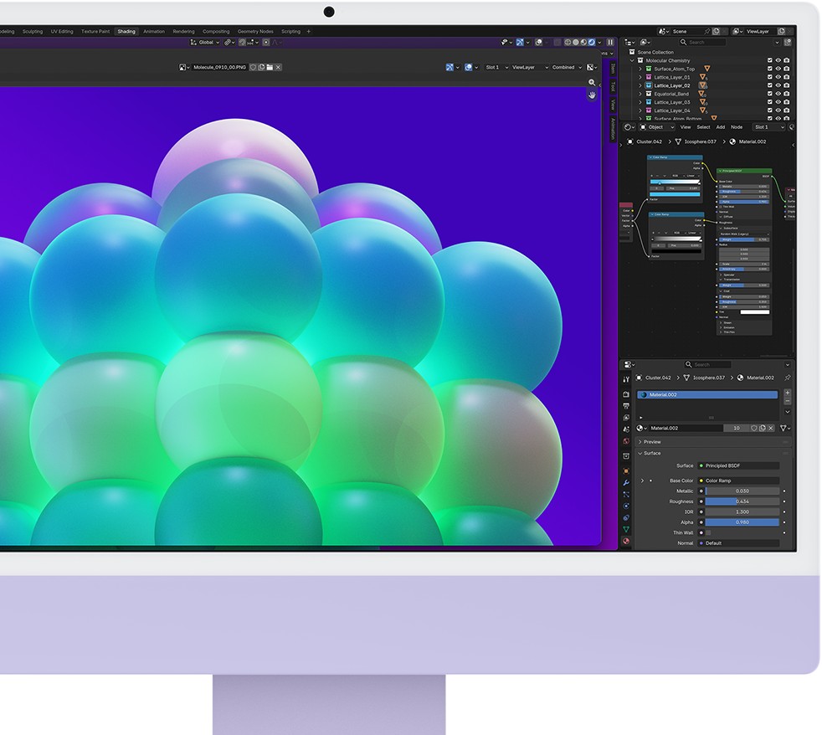Hide Lattice_Layer_01 with its eye icon
The width and height of the screenshot is (822, 735).
(x=778, y=77)
